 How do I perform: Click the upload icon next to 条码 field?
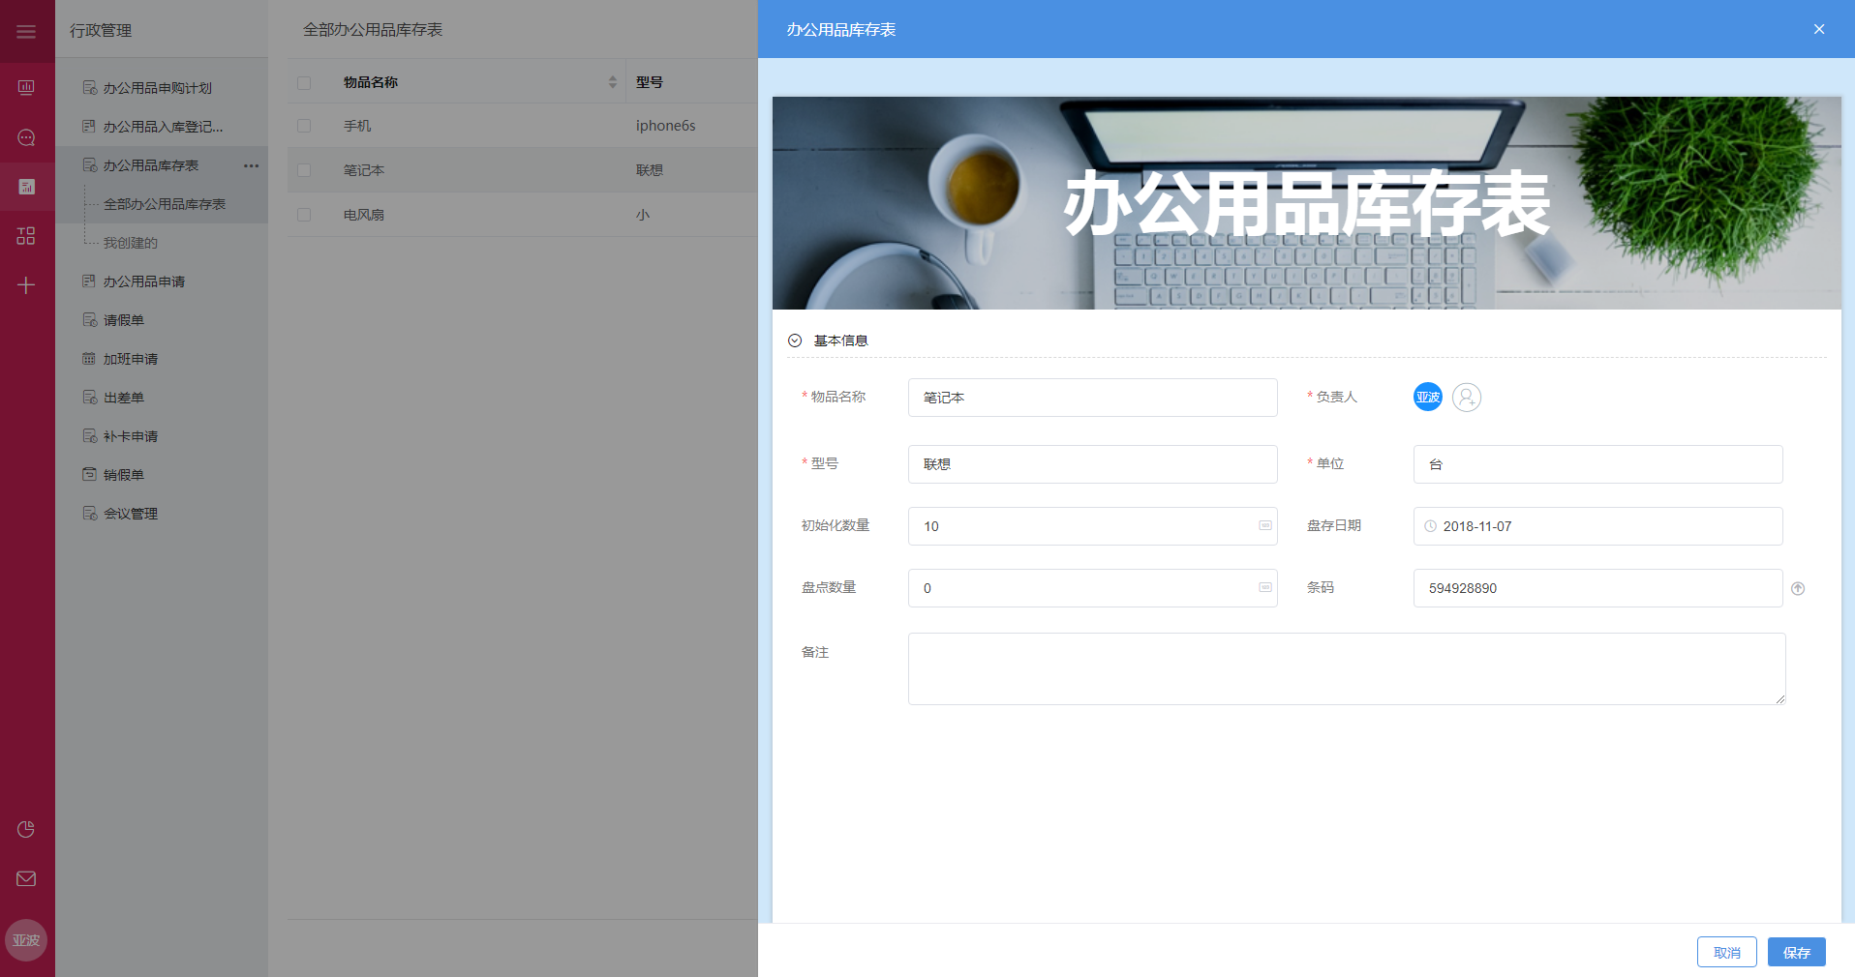[1798, 588]
